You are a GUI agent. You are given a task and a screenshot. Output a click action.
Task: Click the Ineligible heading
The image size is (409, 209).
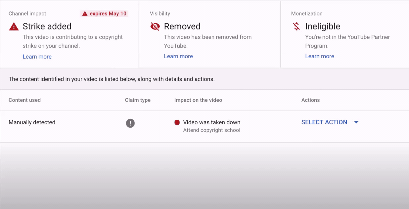coord(323,26)
